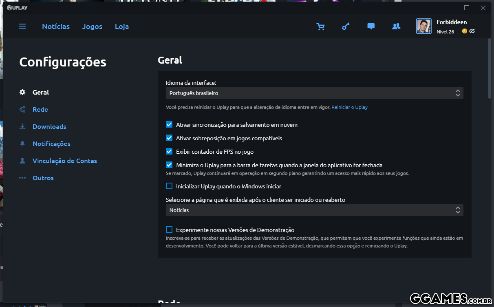Click the vertical settings scrollbar
Viewport: 494px width, 307px height.
click(x=490, y=68)
